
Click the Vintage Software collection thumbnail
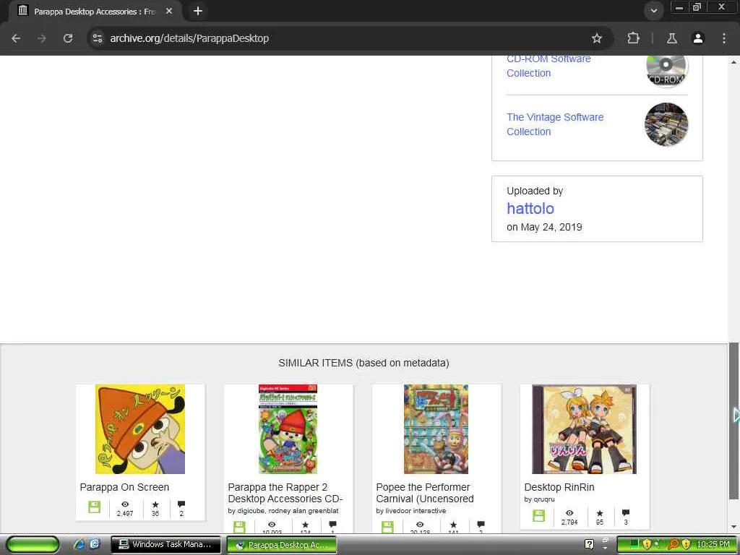pyautogui.click(x=666, y=124)
